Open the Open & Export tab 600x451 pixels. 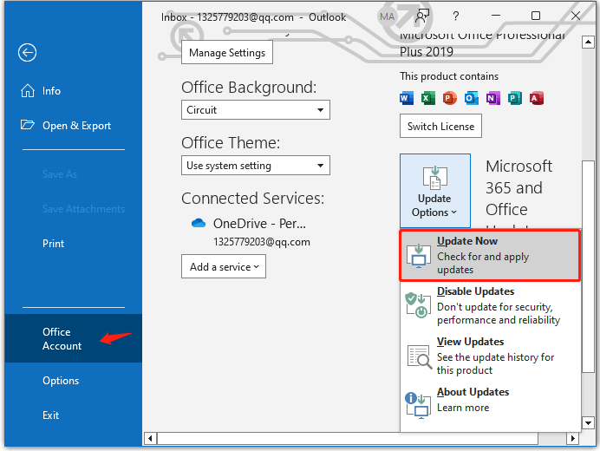(73, 125)
